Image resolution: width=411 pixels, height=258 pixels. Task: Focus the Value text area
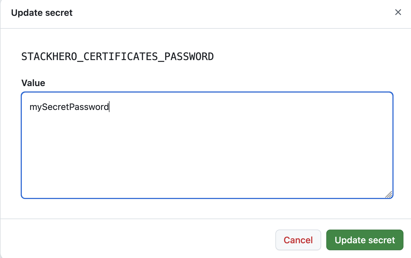[207, 145]
